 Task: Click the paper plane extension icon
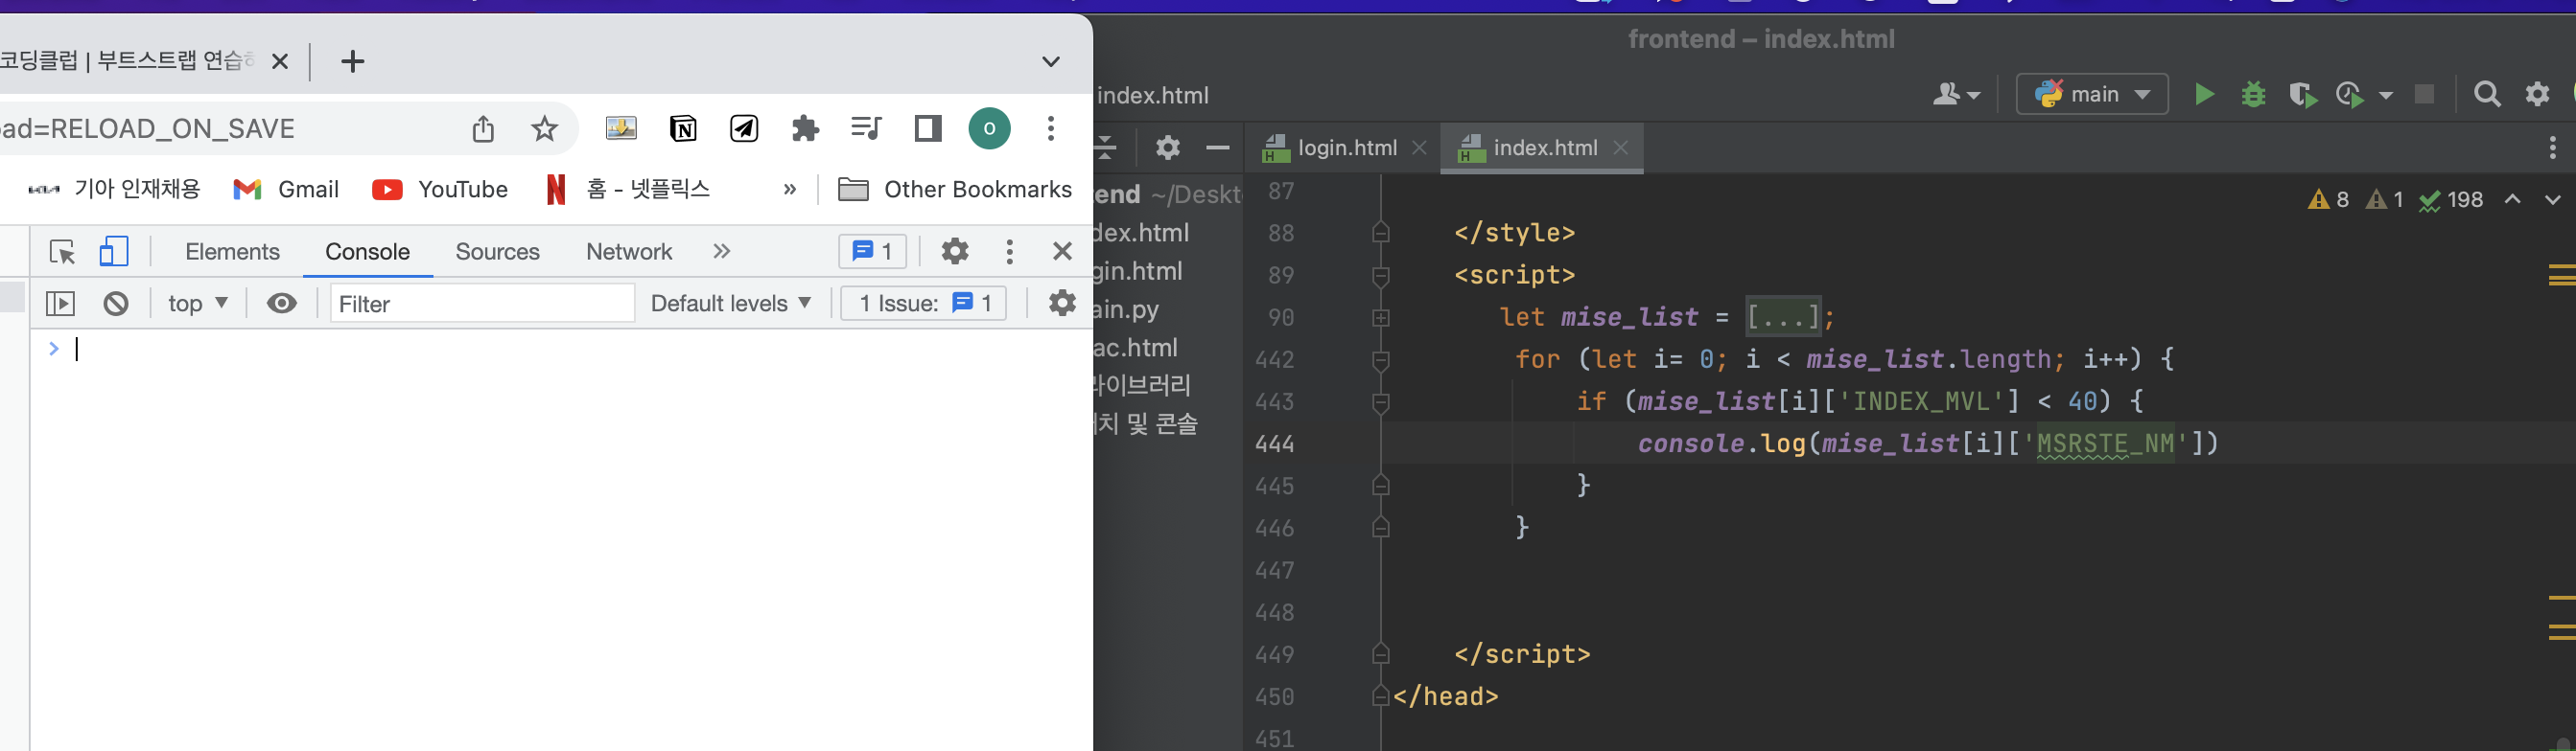pyautogui.click(x=744, y=128)
